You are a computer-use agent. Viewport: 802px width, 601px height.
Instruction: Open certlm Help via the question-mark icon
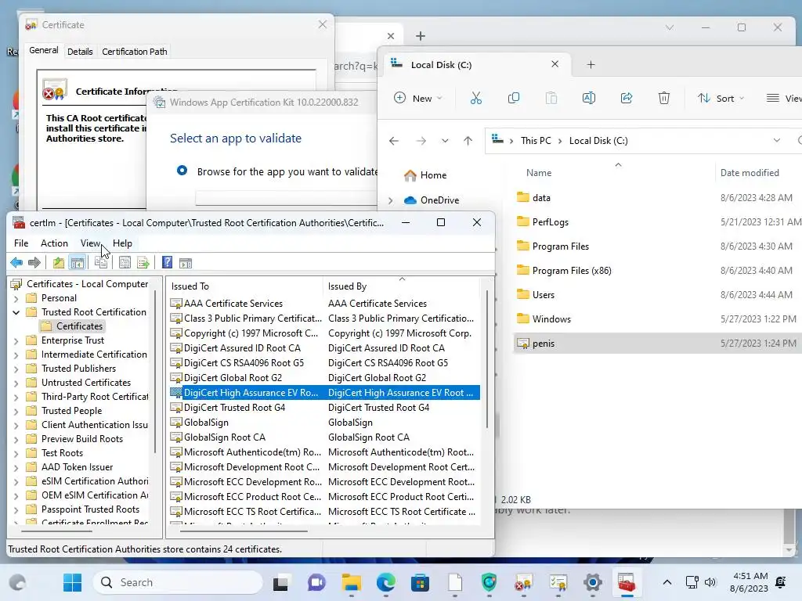click(167, 263)
